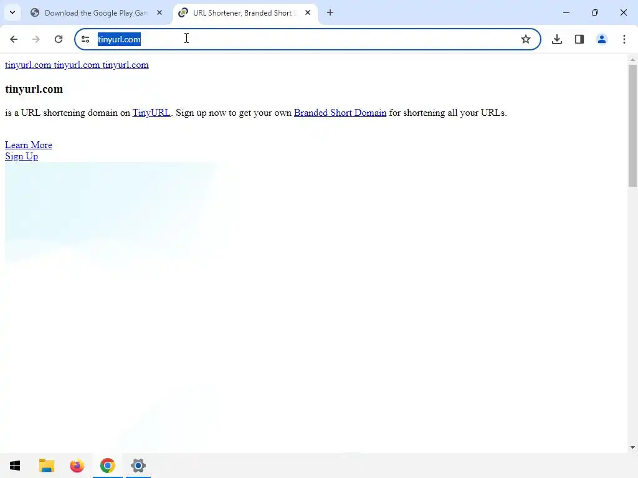Screen dimensions: 638x478
Task: Open the Windows Start menu
Action: point(15,466)
